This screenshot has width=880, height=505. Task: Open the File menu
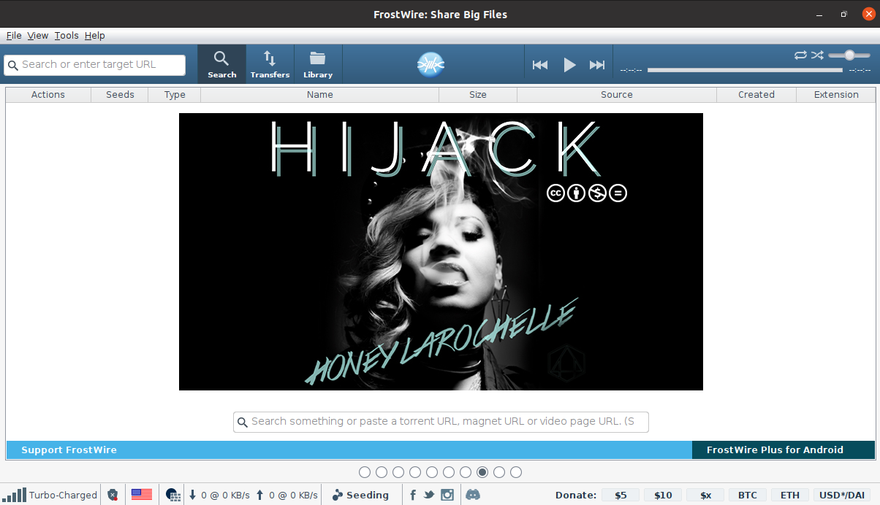(14, 35)
